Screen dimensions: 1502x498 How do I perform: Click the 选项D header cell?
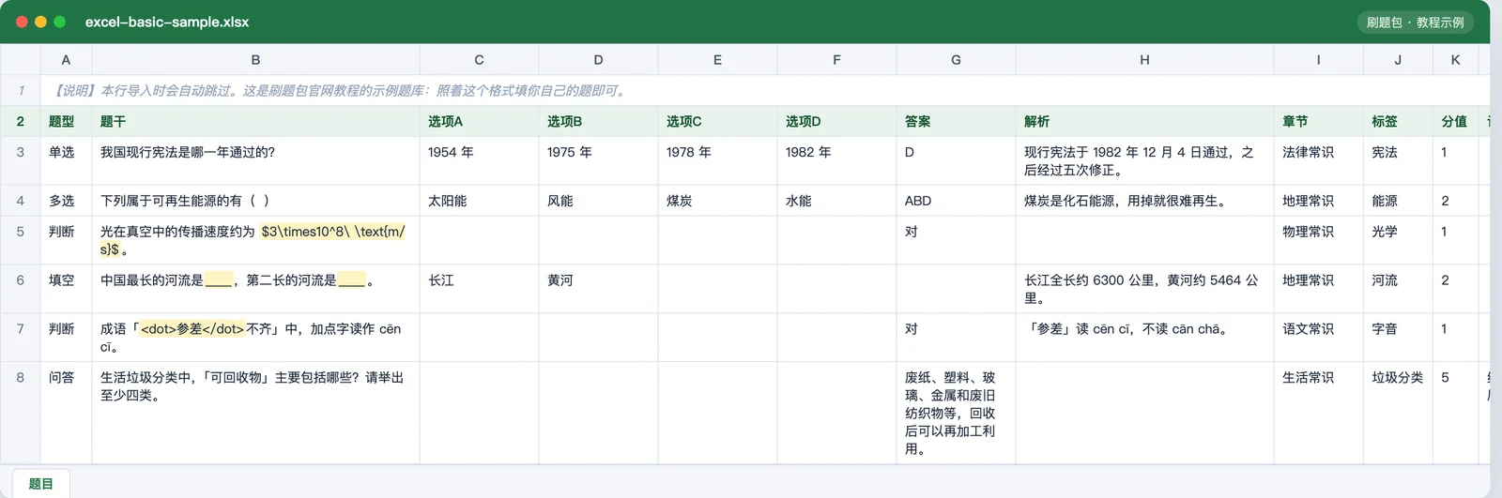(836, 121)
